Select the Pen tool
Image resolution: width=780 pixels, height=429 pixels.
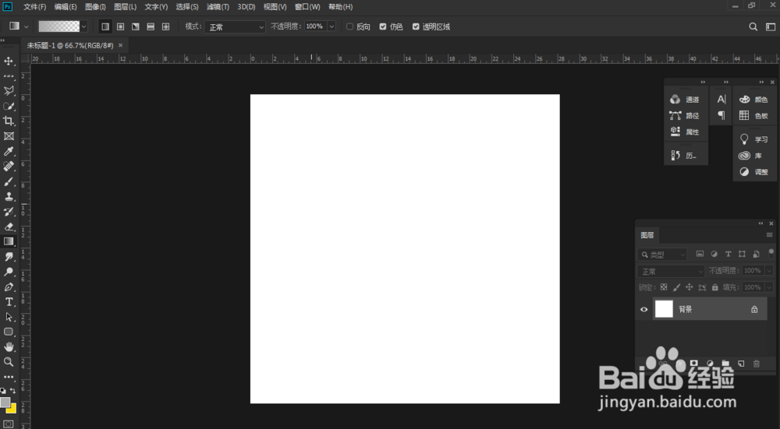[9, 287]
